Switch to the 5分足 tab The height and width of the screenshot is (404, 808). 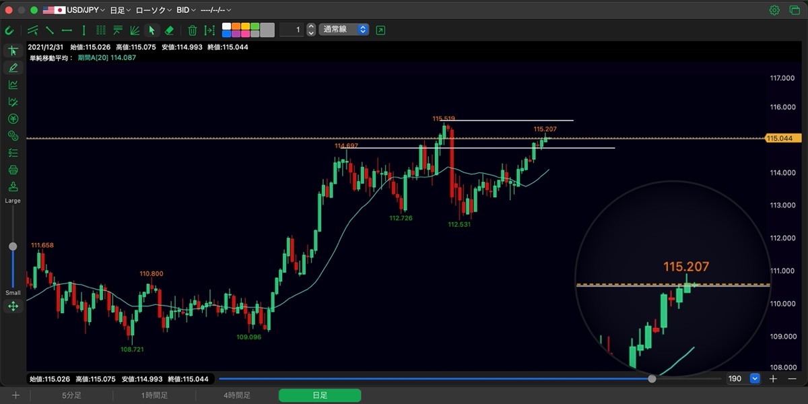point(72,395)
